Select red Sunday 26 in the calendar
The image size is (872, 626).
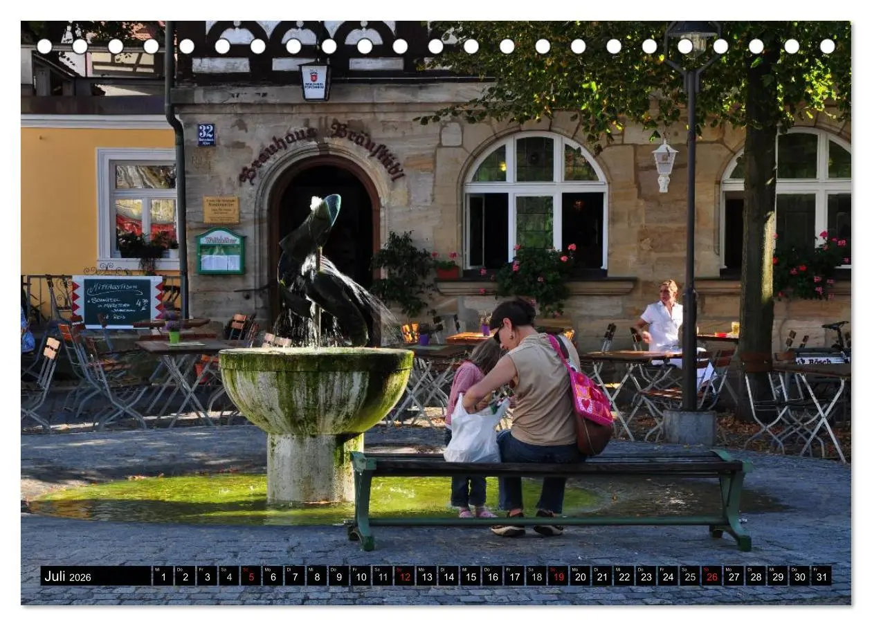[x=711, y=576]
